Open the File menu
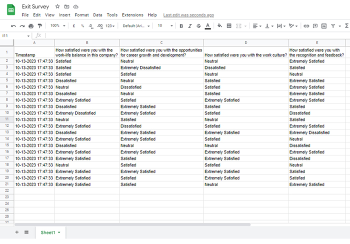The width and height of the screenshot is (350, 244). 25,15
